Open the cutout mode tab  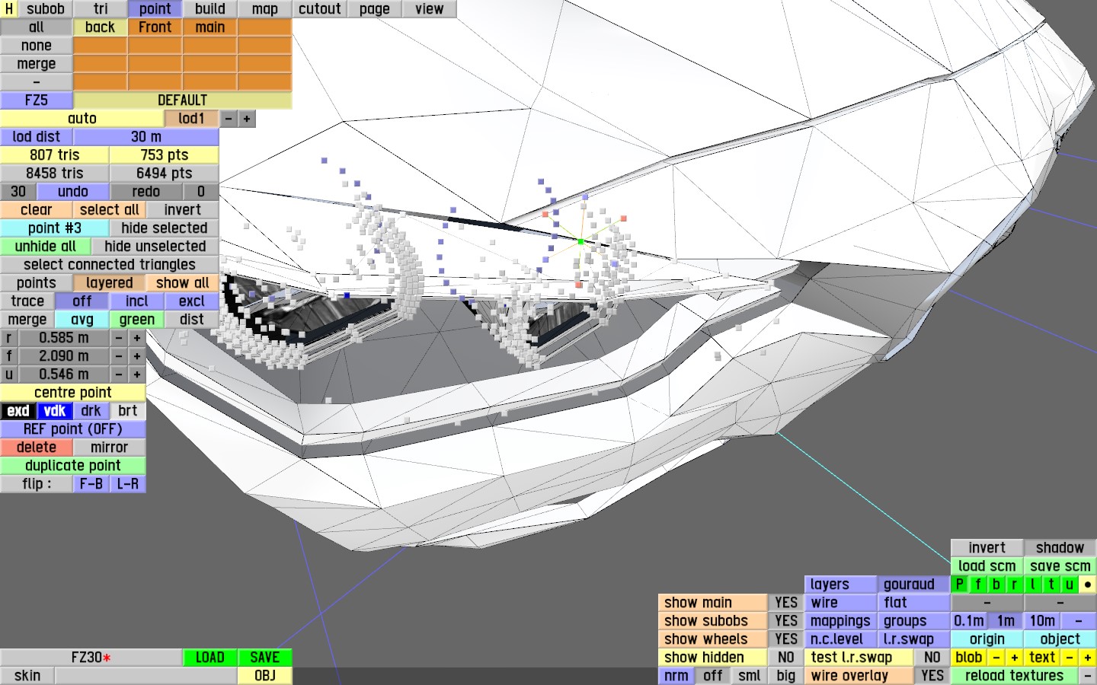click(320, 9)
